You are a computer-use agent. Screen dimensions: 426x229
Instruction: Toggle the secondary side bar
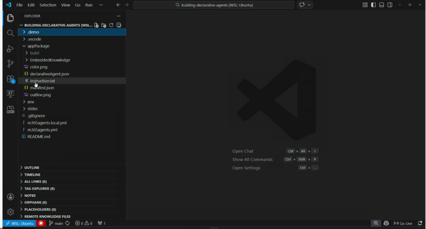point(390,5)
